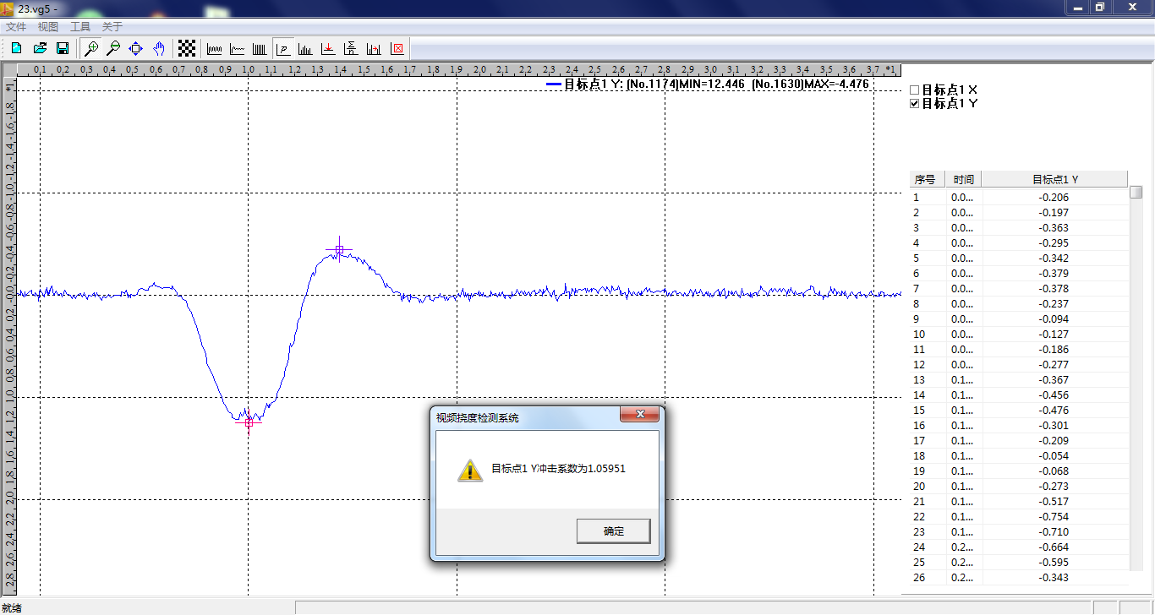This screenshot has height=615, width=1155.
Task: Click the table value -0.710
Action: [x=1055, y=532]
